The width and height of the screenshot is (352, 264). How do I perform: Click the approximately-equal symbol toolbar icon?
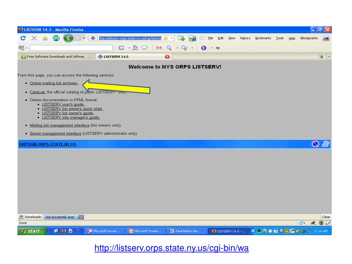[x=218, y=48]
